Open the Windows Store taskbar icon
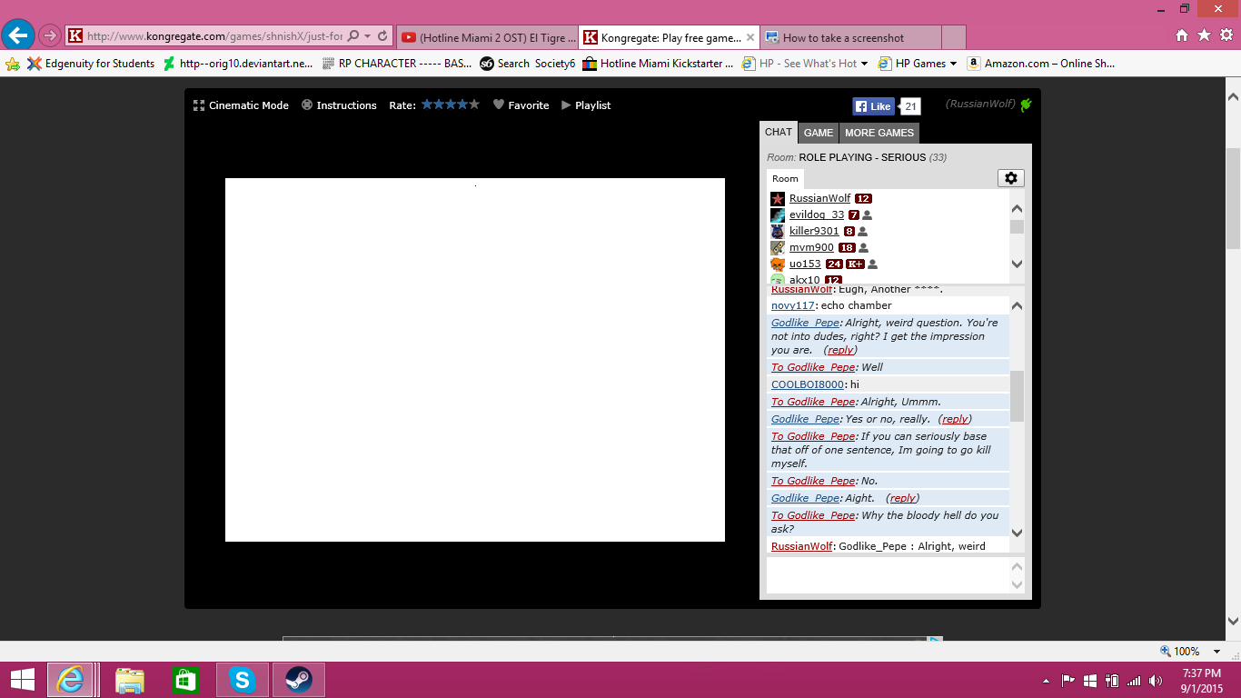 (185, 680)
